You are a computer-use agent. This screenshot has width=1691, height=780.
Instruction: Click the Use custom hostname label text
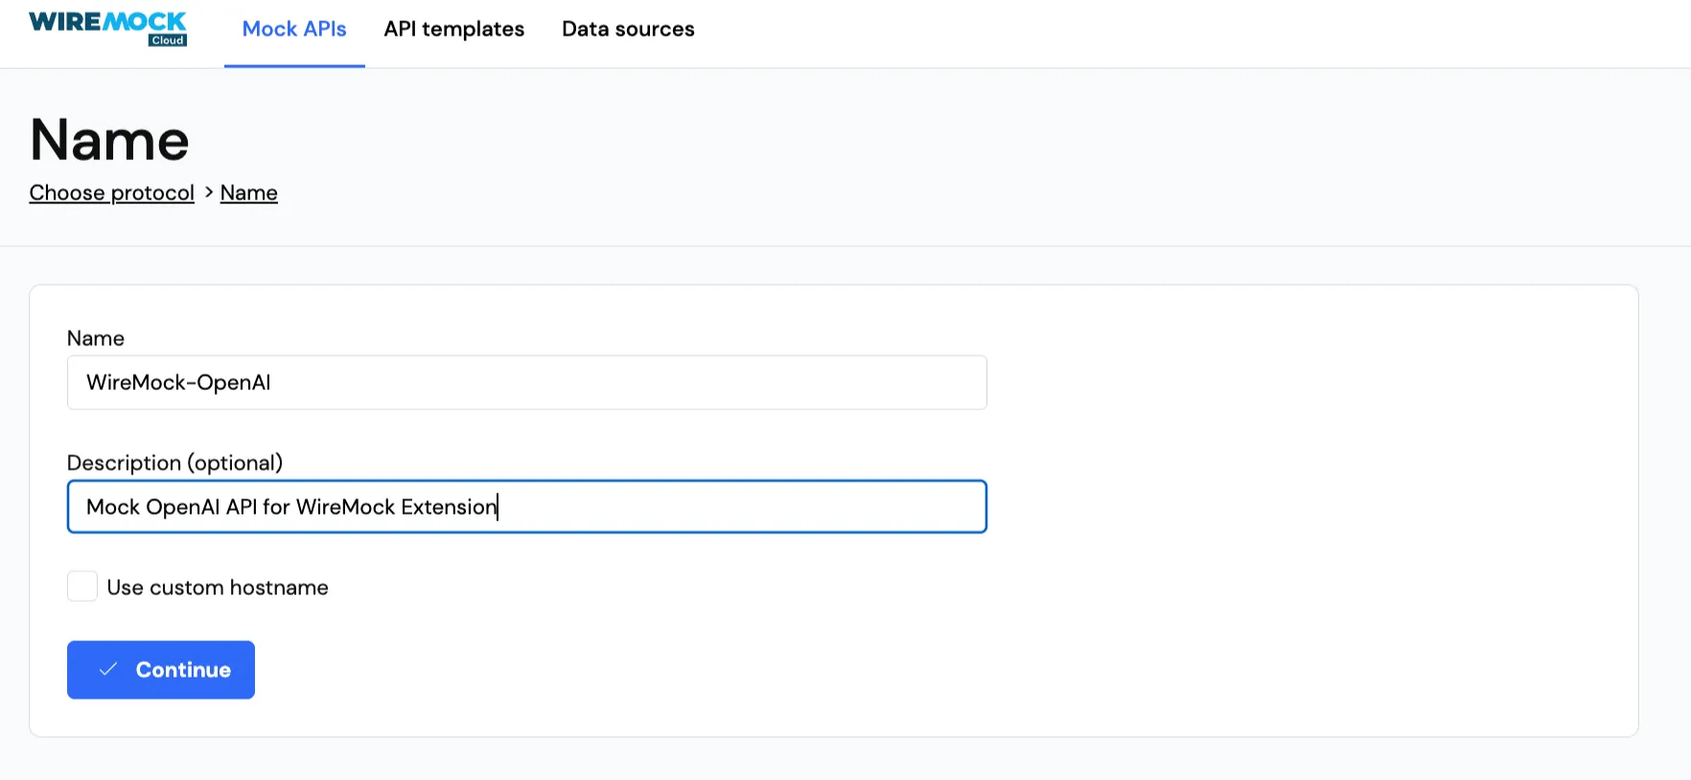(x=218, y=586)
